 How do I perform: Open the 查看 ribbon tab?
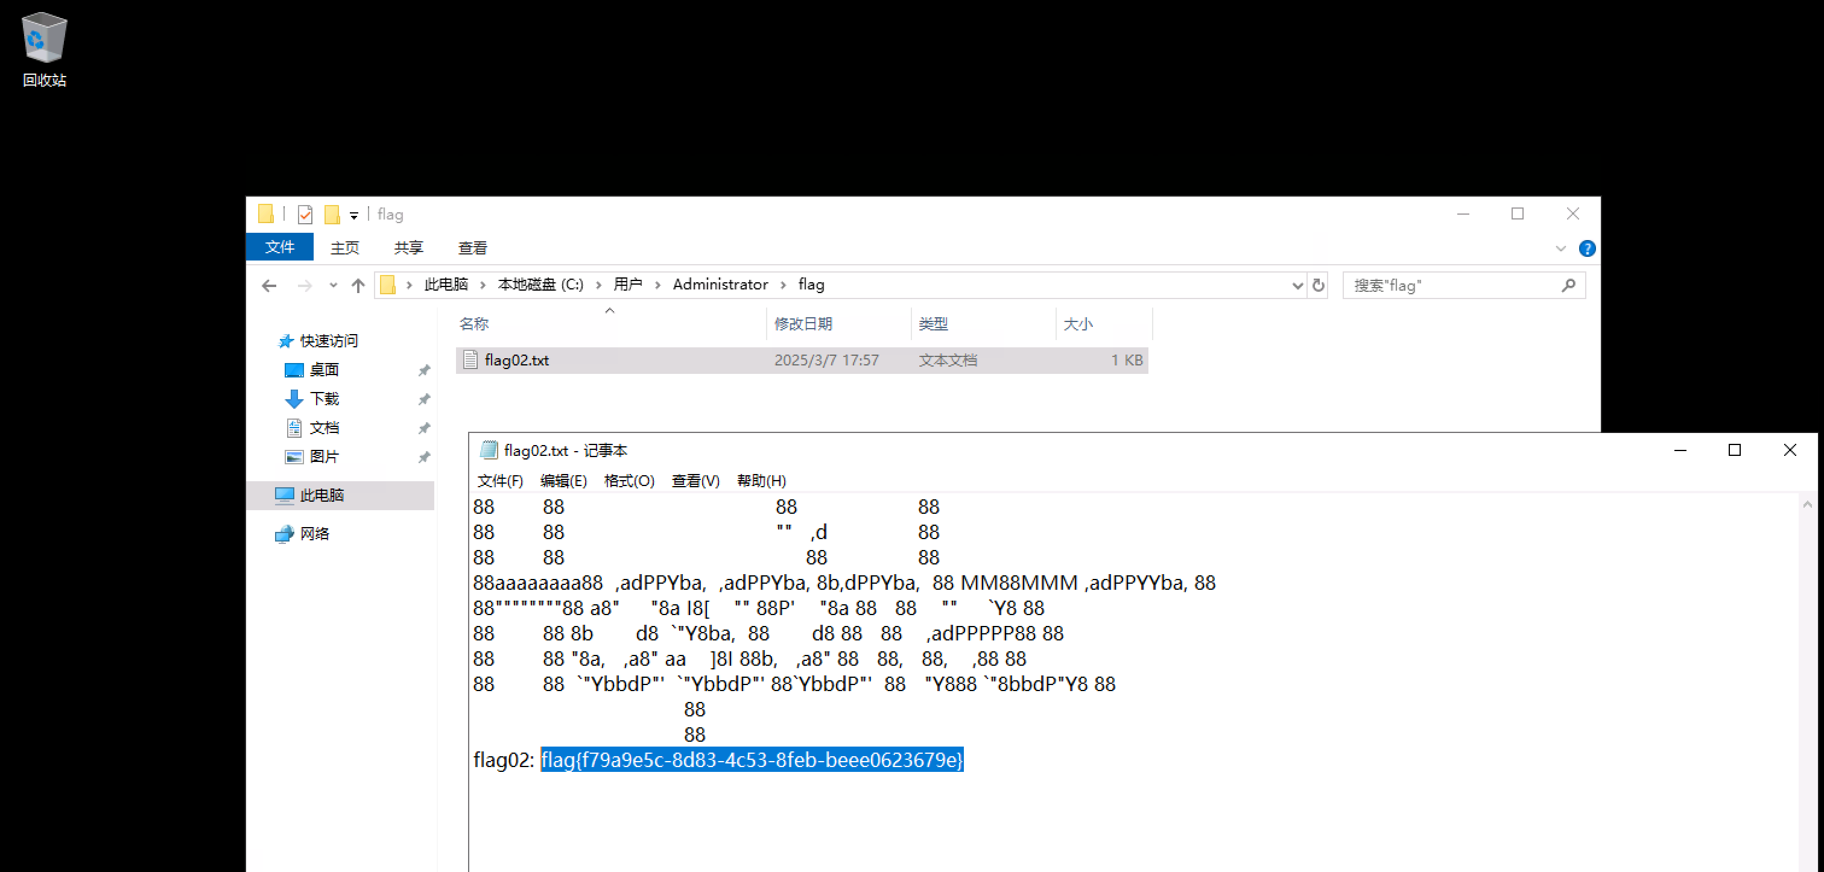tap(472, 248)
